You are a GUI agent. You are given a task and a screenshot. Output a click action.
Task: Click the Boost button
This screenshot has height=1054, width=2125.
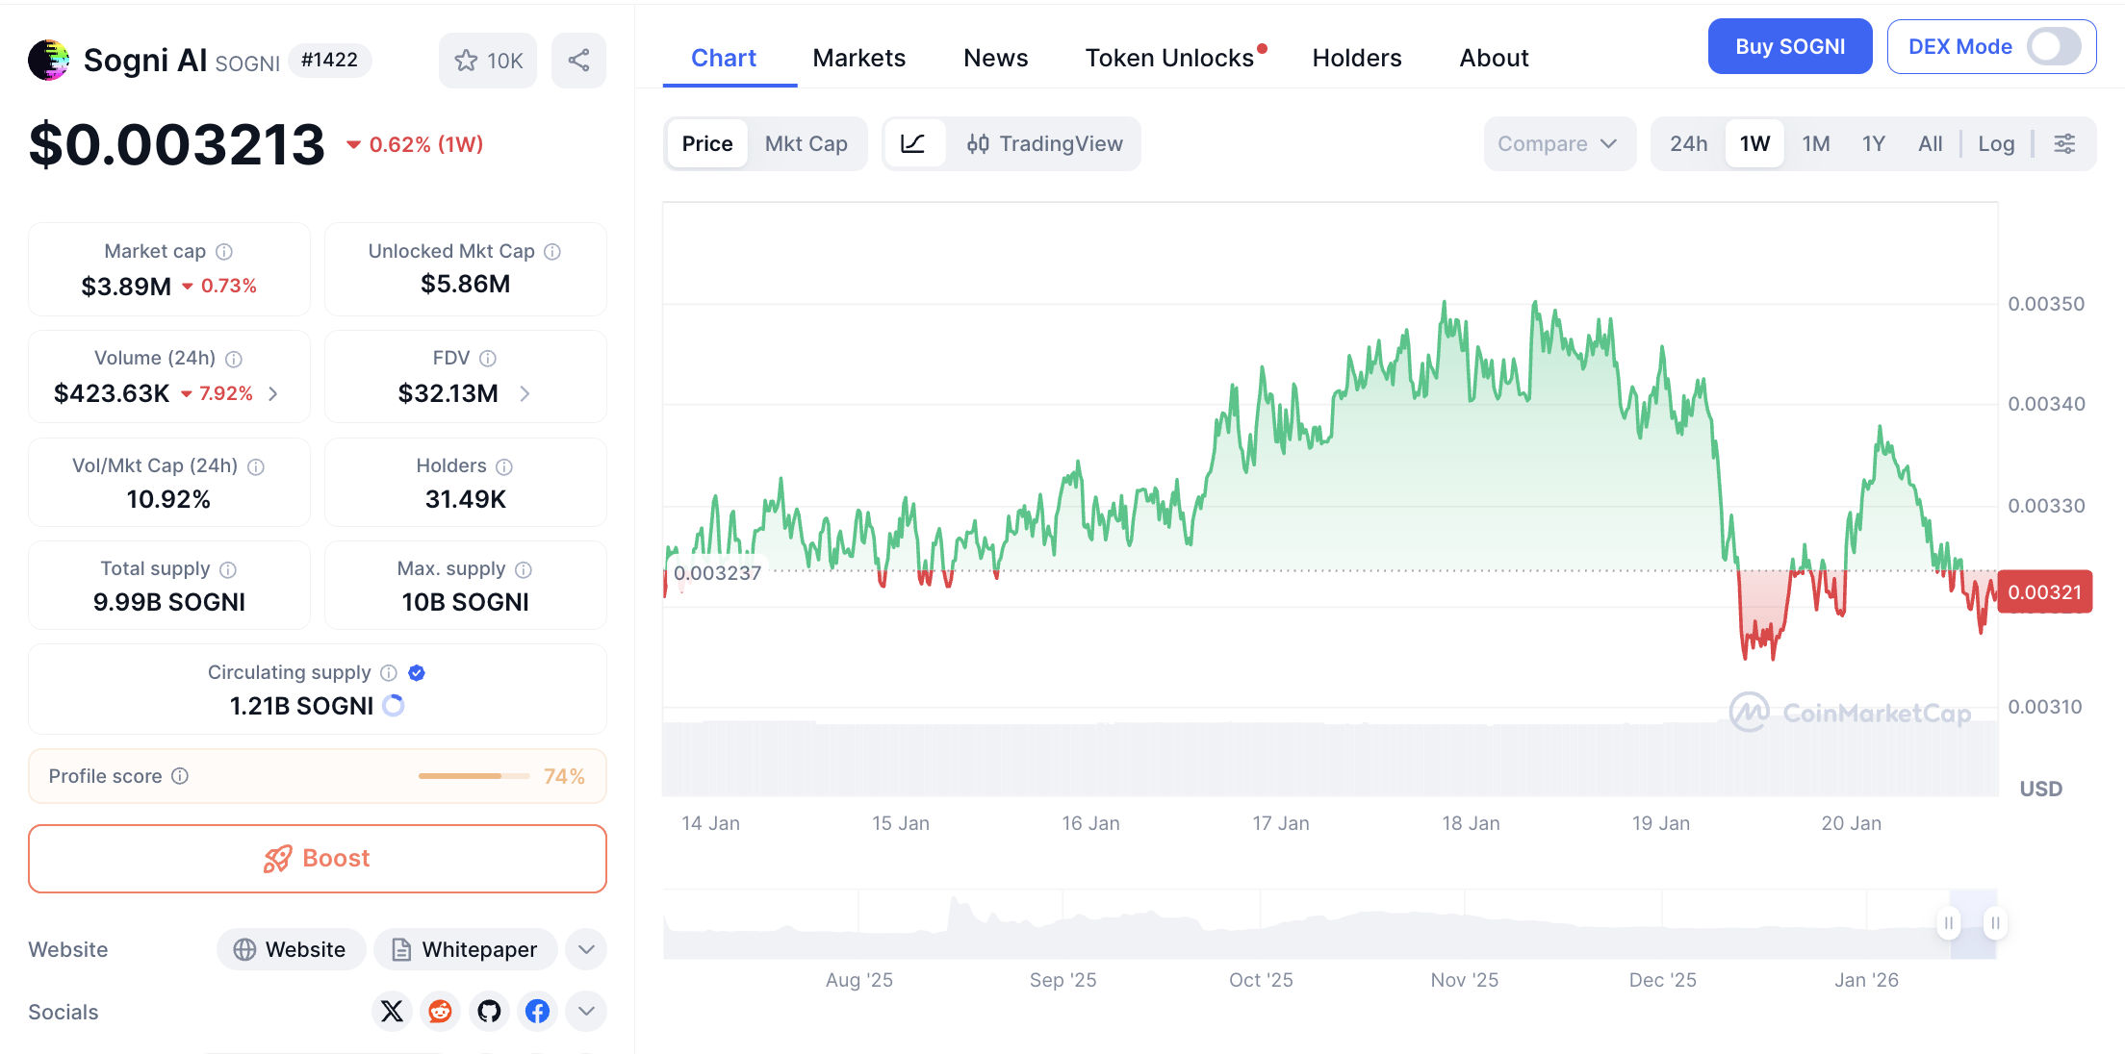click(x=318, y=858)
